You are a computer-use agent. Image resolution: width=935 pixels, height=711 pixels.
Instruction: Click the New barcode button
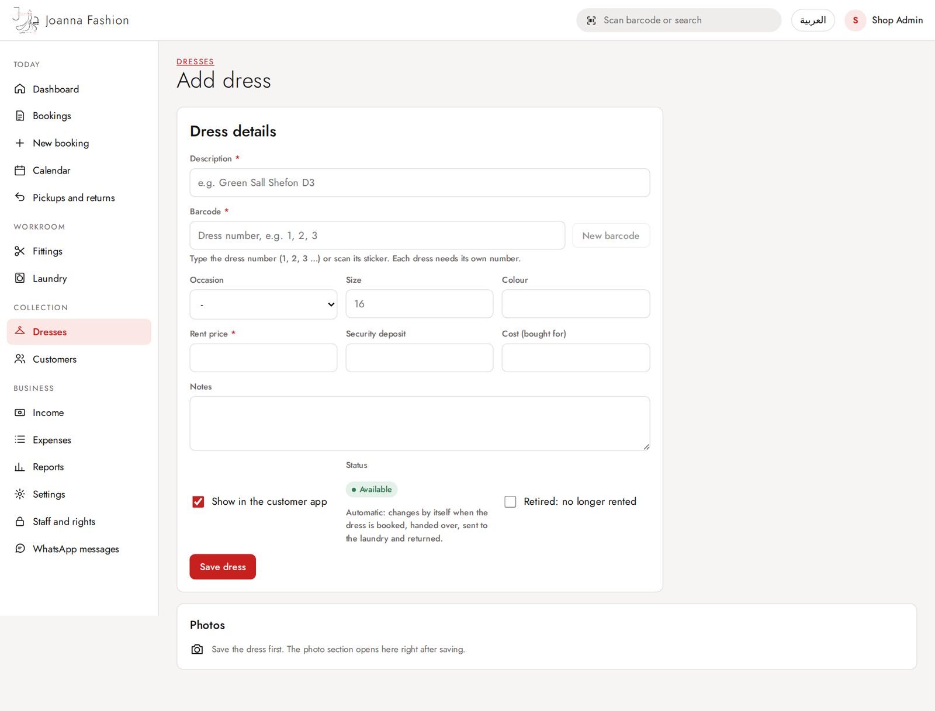(x=611, y=235)
